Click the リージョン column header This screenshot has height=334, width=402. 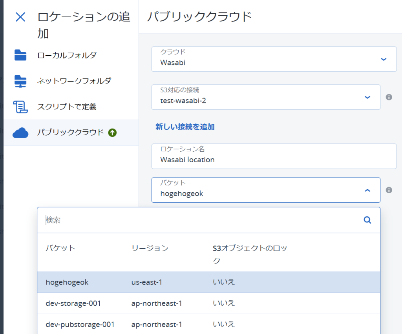(x=150, y=248)
